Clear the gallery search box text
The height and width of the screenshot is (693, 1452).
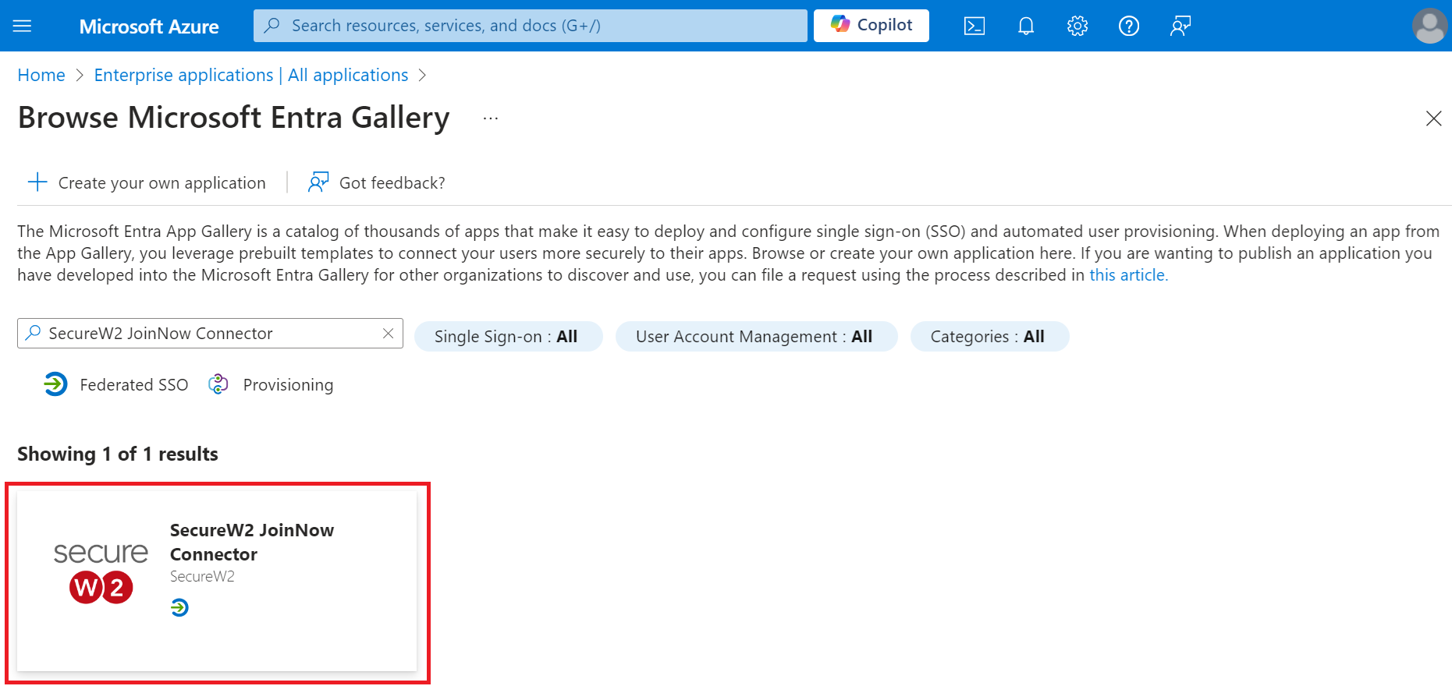388,334
